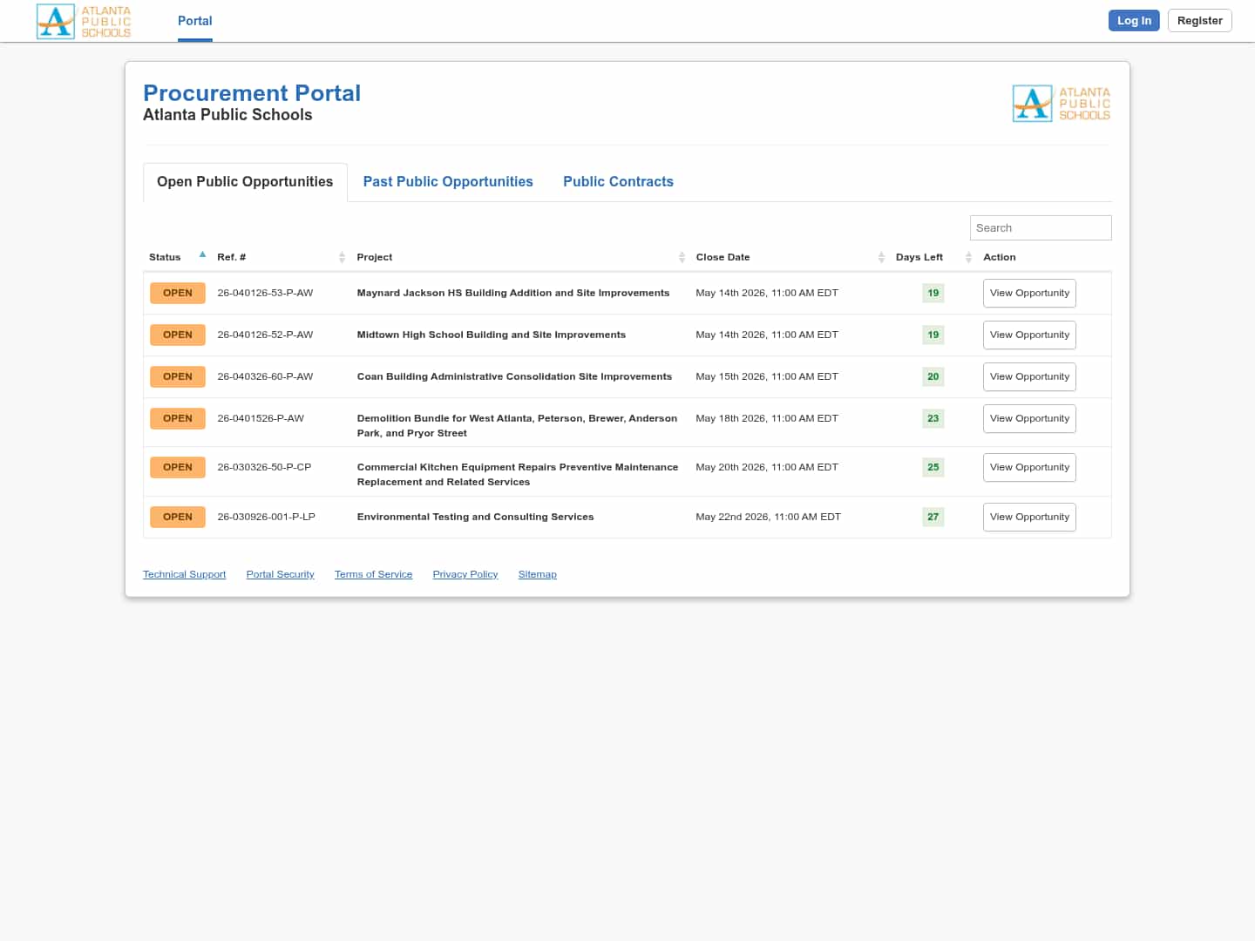Sort table by Project column
This screenshot has height=941, width=1255.
click(682, 257)
